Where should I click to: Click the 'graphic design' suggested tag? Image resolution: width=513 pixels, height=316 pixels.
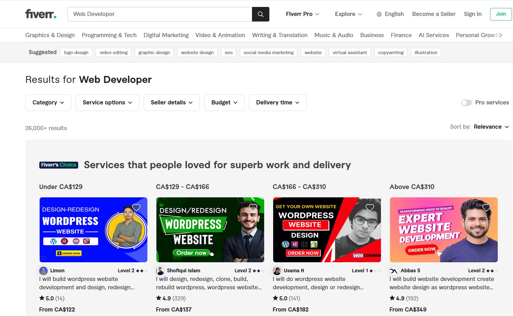tap(154, 52)
